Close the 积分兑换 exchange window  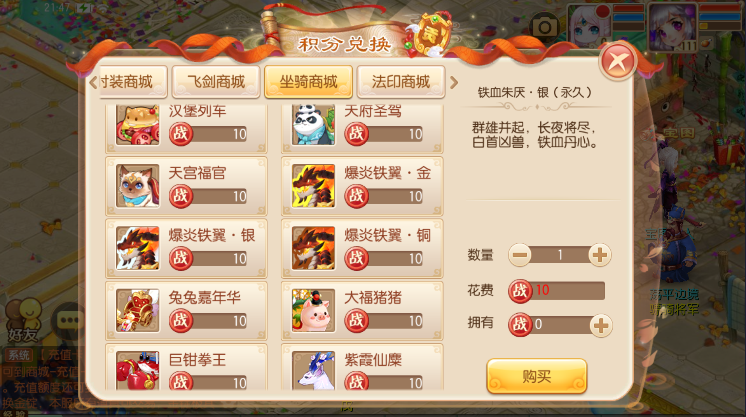[x=617, y=61]
